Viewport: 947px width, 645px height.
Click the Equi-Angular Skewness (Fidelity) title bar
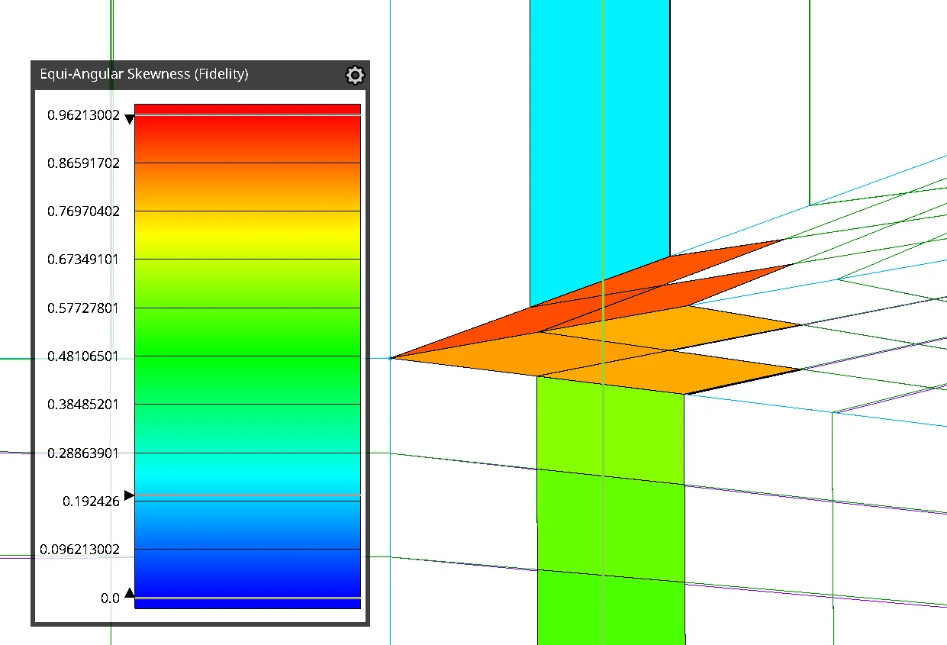(x=200, y=75)
